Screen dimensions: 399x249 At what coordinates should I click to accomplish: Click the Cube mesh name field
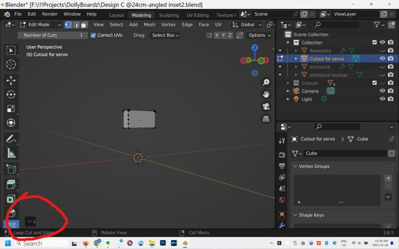[x=345, y=153]
